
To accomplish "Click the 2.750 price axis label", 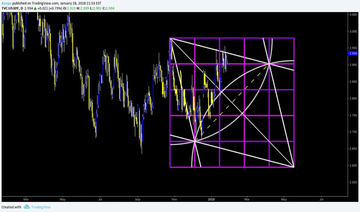I will [353, 115].
